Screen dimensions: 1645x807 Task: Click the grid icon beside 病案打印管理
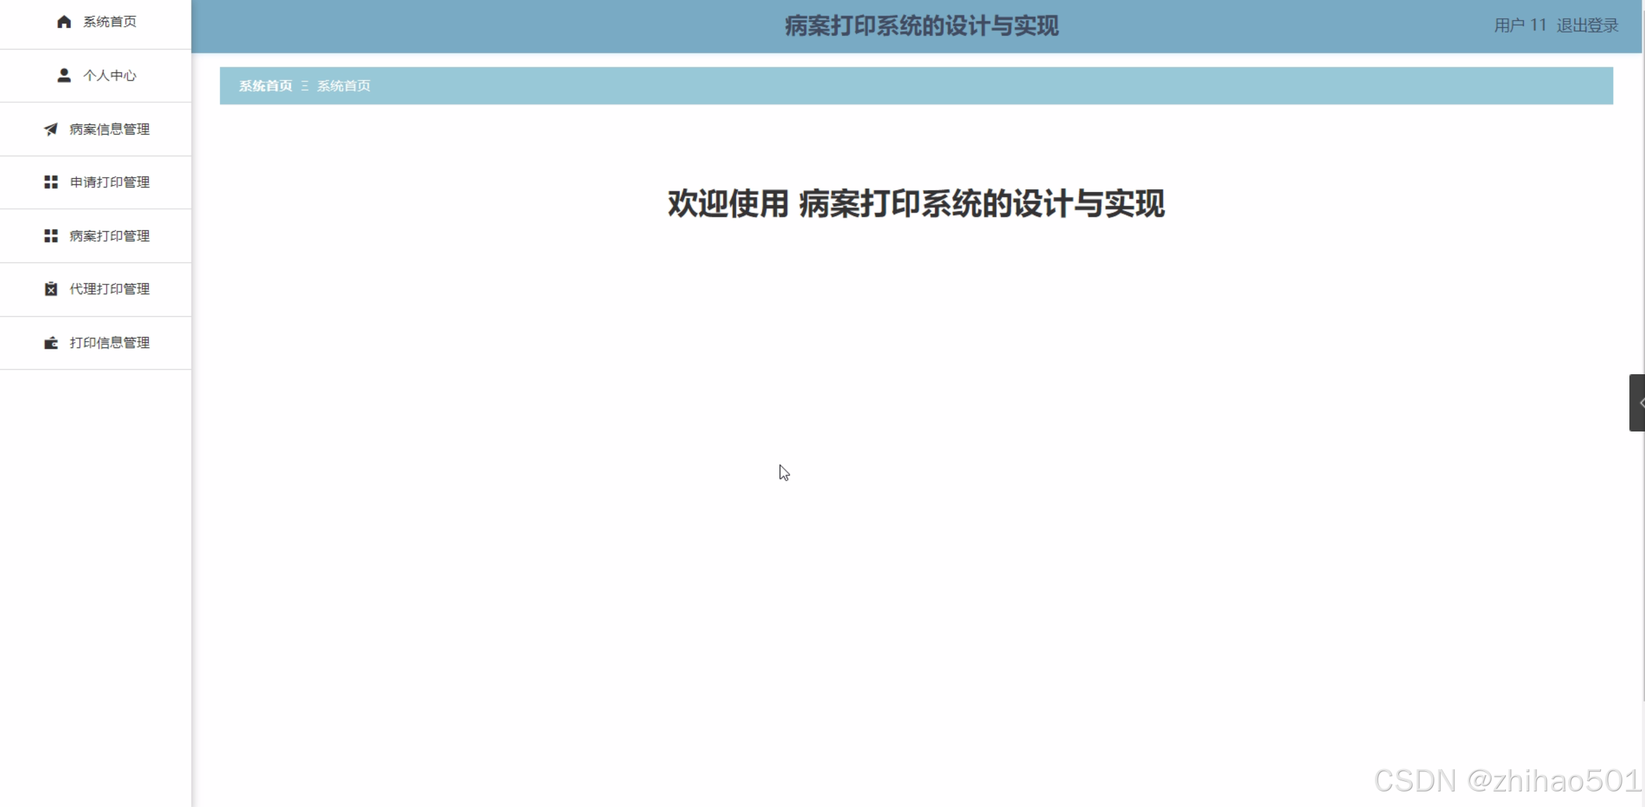click(x=51, y=236)
